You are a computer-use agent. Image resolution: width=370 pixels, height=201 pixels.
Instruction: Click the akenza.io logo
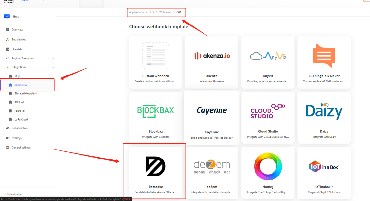212,56
